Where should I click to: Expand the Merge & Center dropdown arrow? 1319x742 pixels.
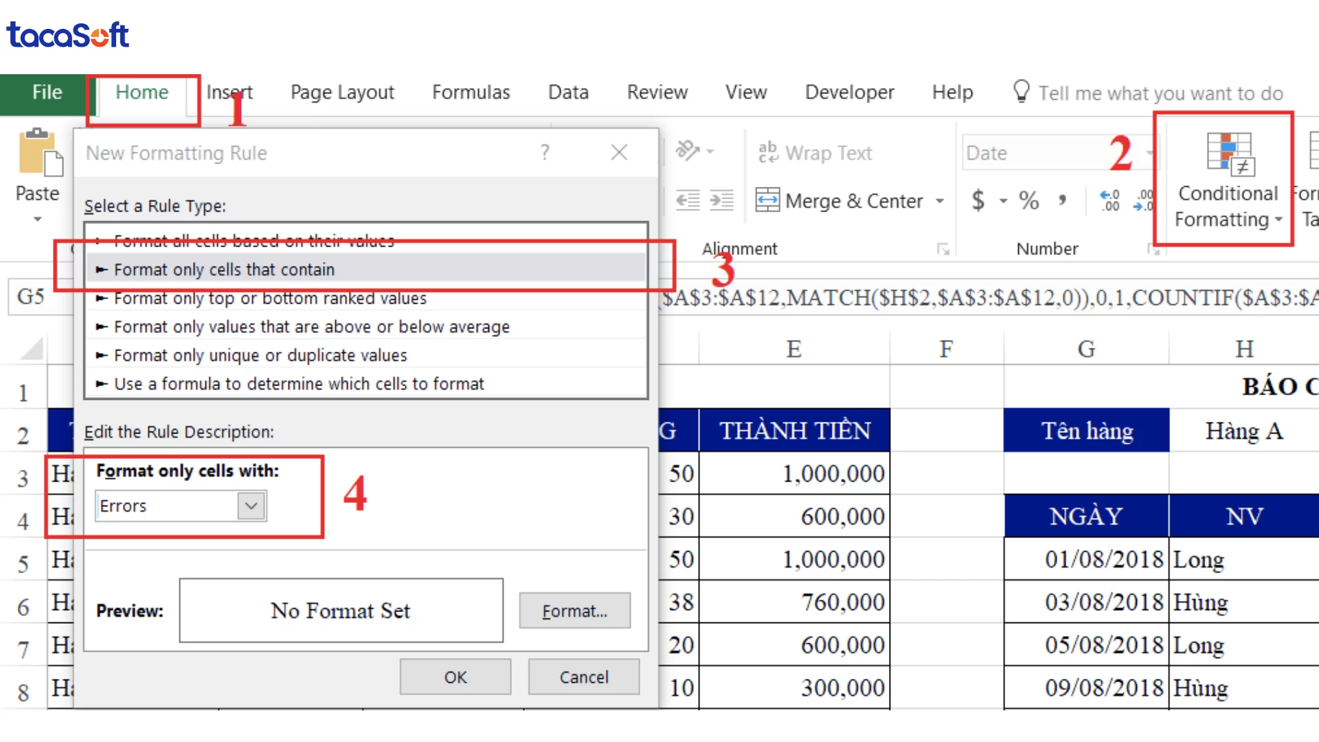coord(940,200)
